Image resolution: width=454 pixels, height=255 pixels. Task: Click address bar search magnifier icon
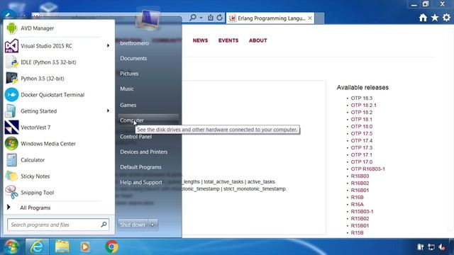192,18
